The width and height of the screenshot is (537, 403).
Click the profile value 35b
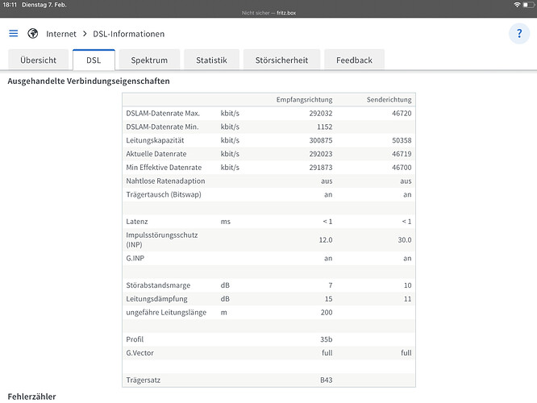[x=326, y=339]
